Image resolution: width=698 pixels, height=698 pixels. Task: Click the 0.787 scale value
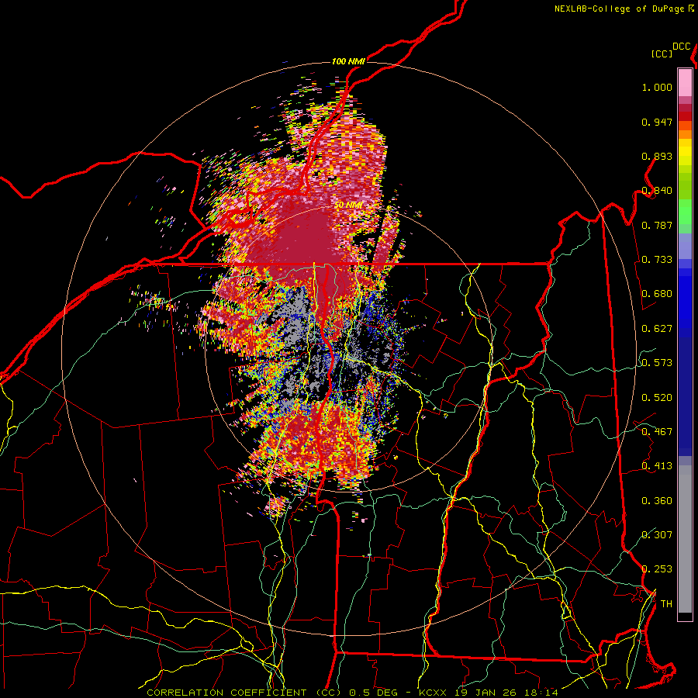point(657,225)
